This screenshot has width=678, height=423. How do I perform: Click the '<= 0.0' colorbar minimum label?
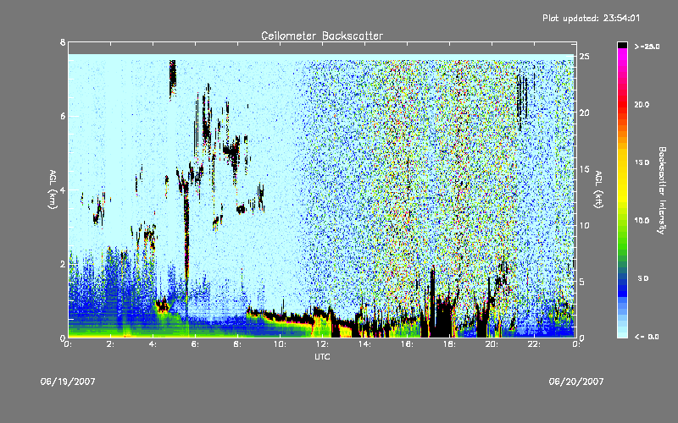pyautogui.click(x=647, y=337)
